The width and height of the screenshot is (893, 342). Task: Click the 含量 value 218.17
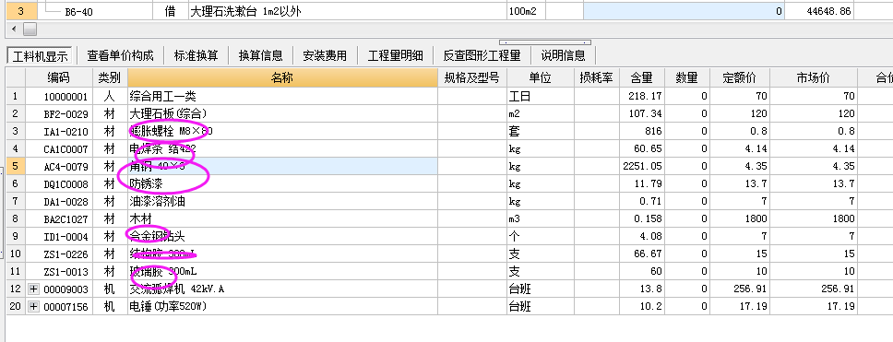[x=641, y=96]
